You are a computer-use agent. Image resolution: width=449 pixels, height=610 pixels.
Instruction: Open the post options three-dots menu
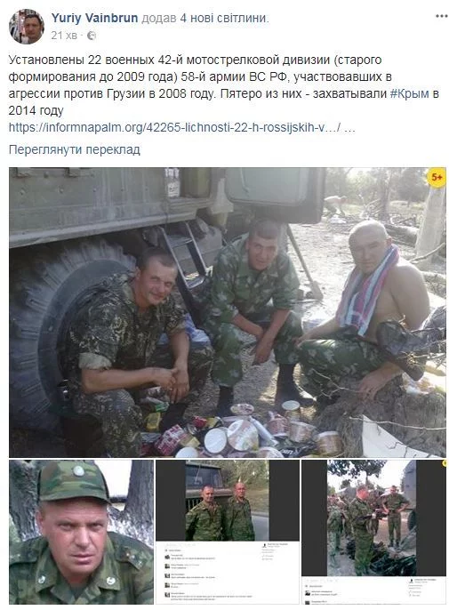(441, 16)
